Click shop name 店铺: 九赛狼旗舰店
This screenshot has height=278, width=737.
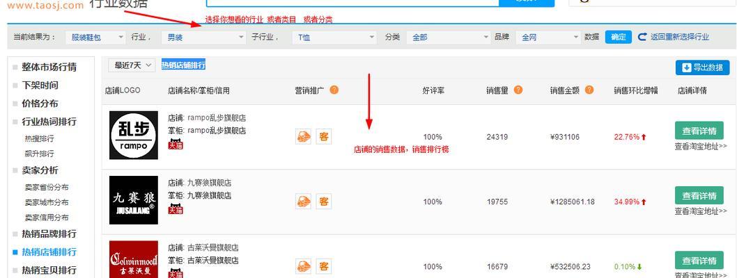(200, 183)
